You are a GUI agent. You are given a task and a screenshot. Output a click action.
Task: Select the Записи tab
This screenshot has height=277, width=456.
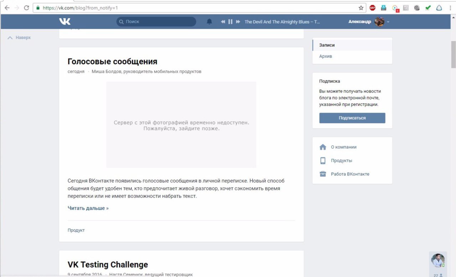click(x=327, y=45)
